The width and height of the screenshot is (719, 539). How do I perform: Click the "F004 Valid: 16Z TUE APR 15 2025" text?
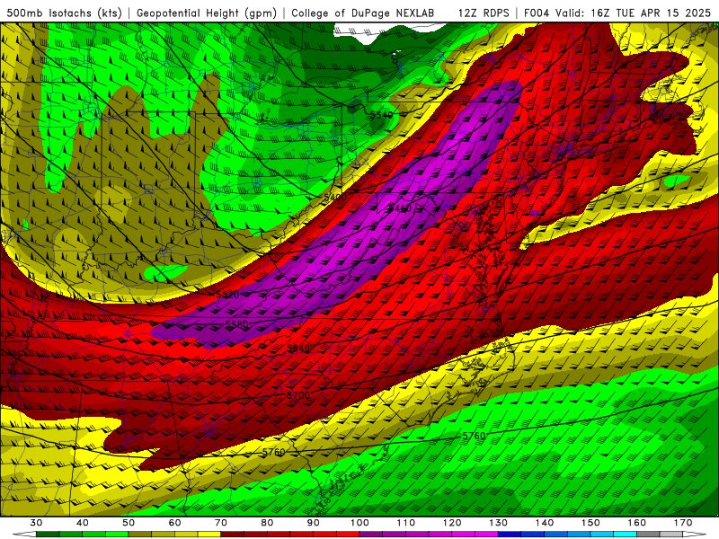pos(617,13)
